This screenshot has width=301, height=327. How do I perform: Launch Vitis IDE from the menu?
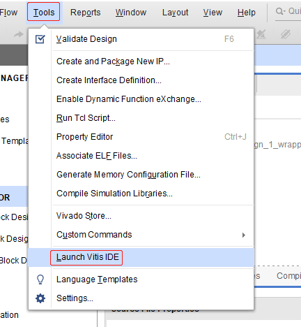[141, 257]
